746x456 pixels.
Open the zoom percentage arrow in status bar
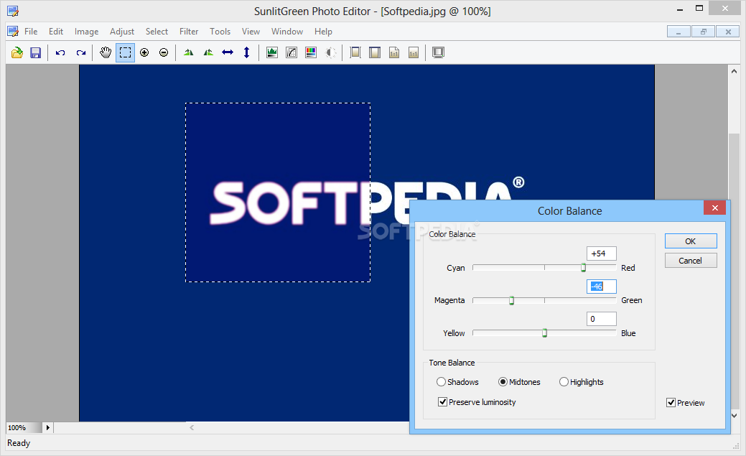[x=47, y=427]
